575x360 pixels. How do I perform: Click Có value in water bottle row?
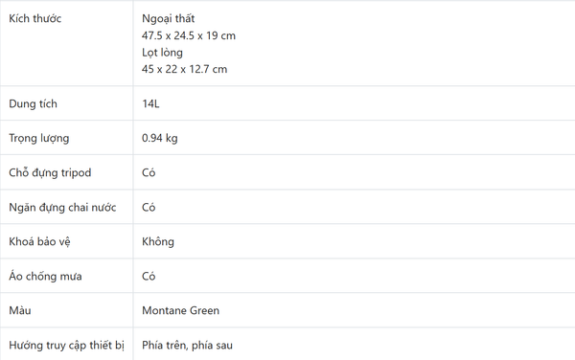point(149,207)
